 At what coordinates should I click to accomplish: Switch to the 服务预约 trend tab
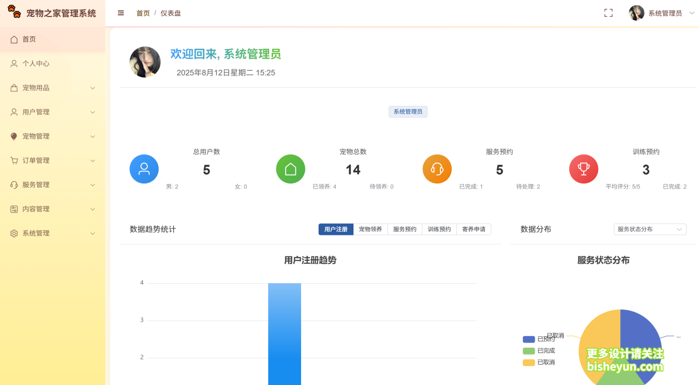click(x=405, y=229)
